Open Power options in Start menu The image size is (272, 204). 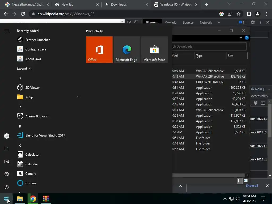pyautogui.click(x=7, y=187)
